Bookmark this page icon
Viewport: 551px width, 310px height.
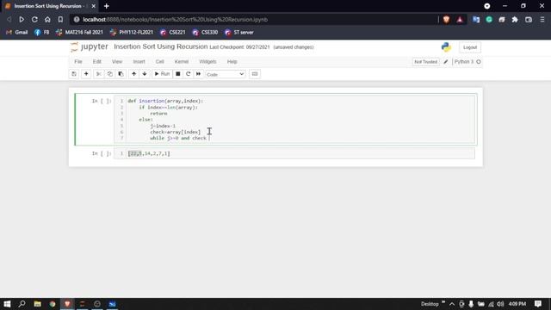click(x=60, y=20)
